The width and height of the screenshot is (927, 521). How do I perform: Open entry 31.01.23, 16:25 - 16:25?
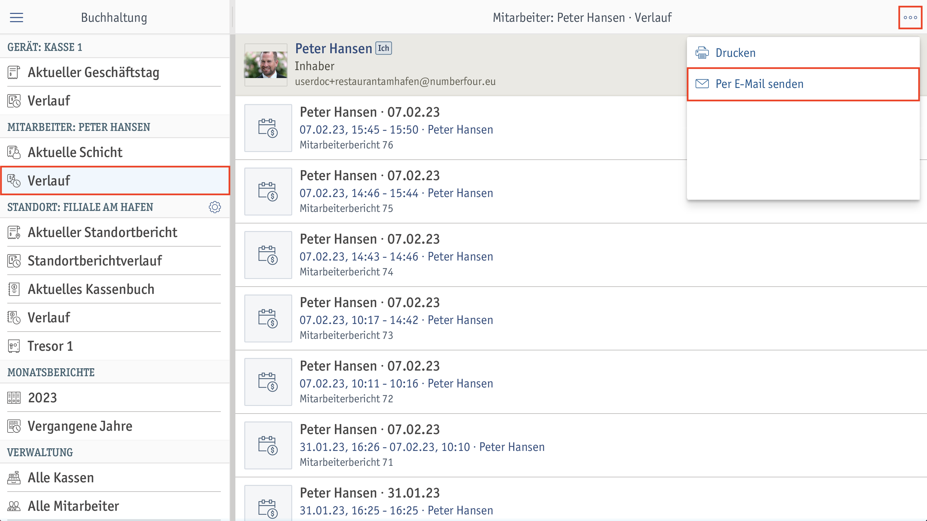581,500
